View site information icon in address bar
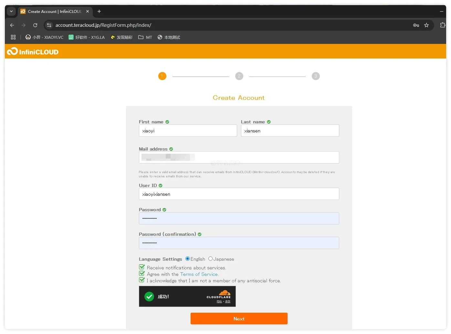 (x=49, y=25)
